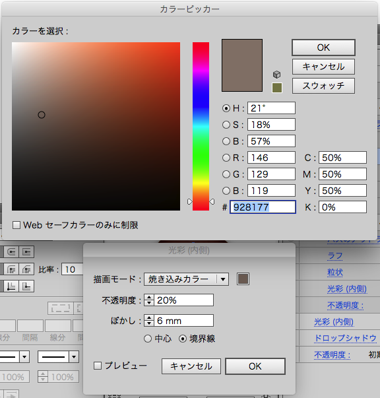Click OK in the color picker
The image size is (380, 398).
click(x=323, y=48)
